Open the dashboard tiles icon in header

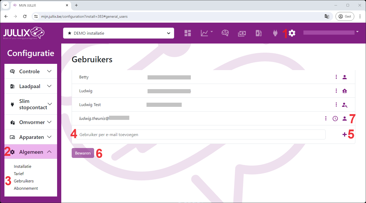pyautogui.click(x=188, y=33)
